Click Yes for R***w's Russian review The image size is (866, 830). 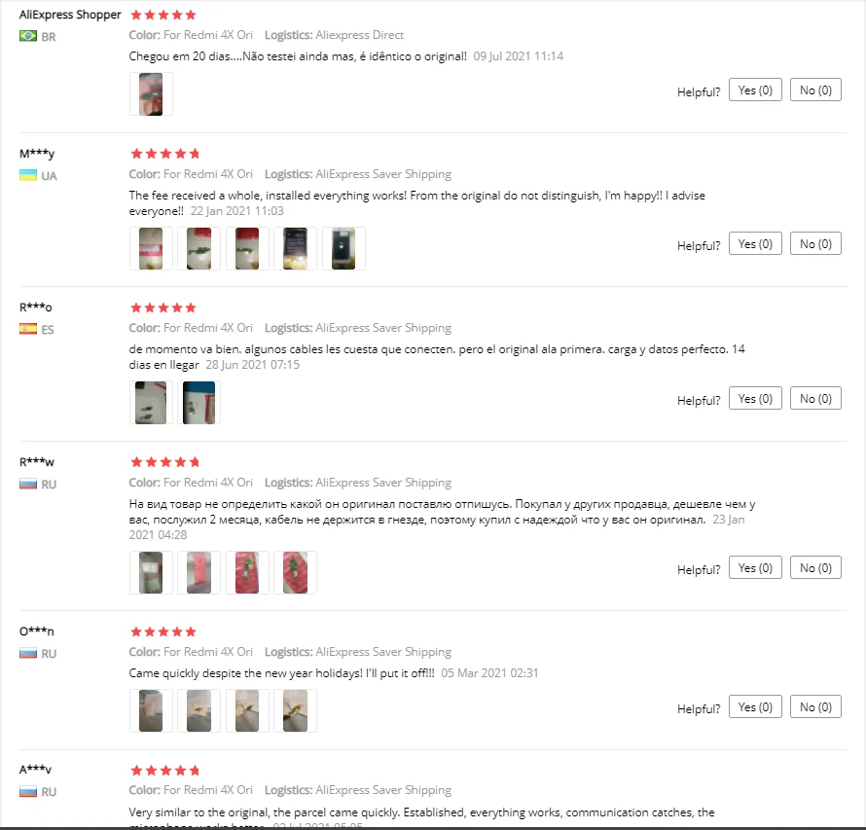(755, 568)
